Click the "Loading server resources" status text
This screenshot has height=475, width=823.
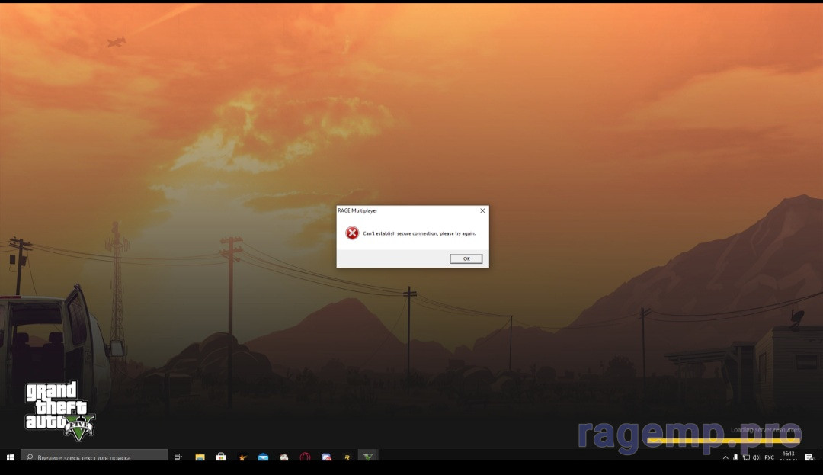click(x=765, y=430)
